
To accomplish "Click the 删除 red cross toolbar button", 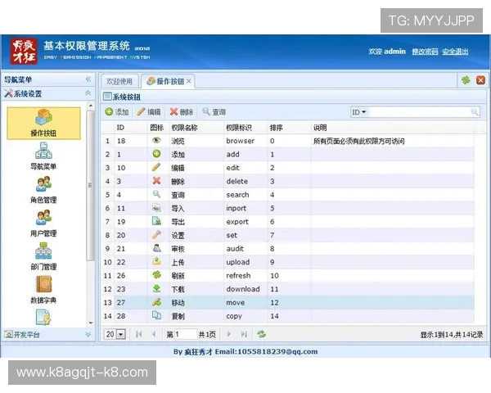I will click(x=182, y=112).
